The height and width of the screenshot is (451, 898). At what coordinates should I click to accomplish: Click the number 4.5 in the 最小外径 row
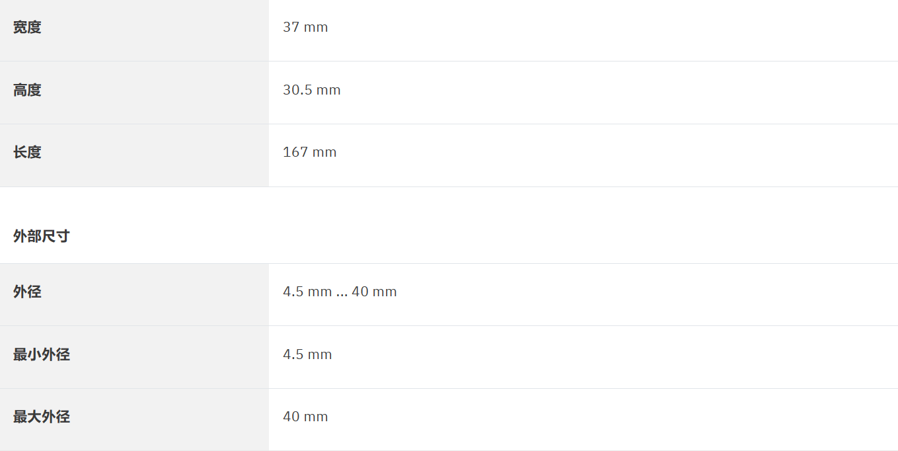click(293, 355)
